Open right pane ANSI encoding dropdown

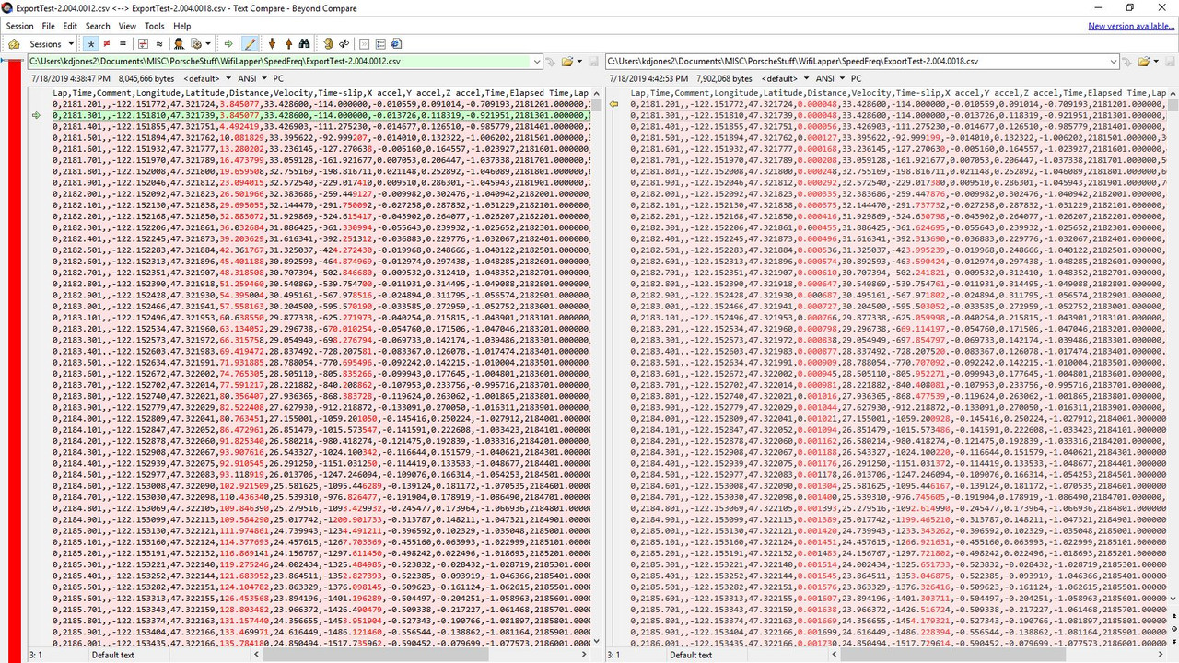[x=829, y=79]
